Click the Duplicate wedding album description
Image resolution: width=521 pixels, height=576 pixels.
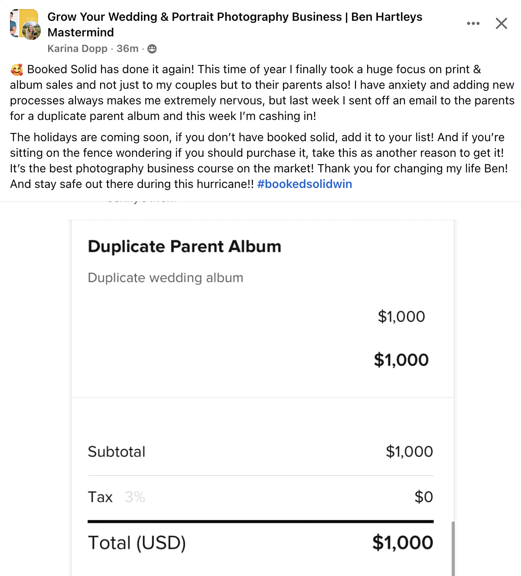165,278
